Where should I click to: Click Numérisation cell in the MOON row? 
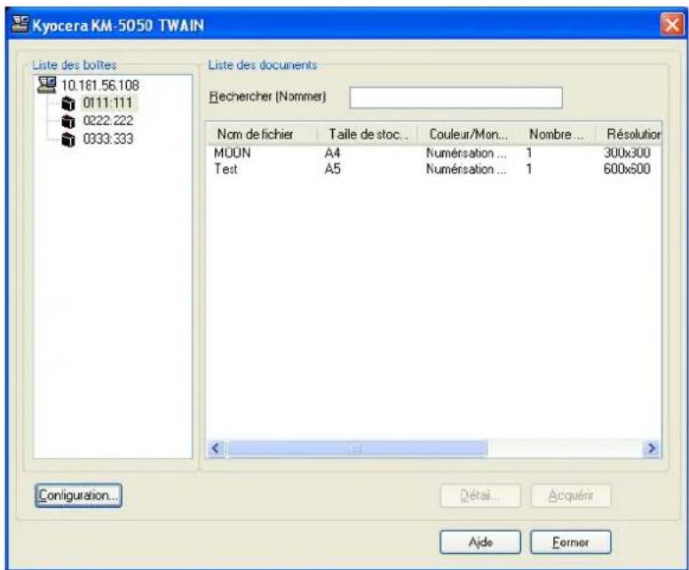point(466,153)
